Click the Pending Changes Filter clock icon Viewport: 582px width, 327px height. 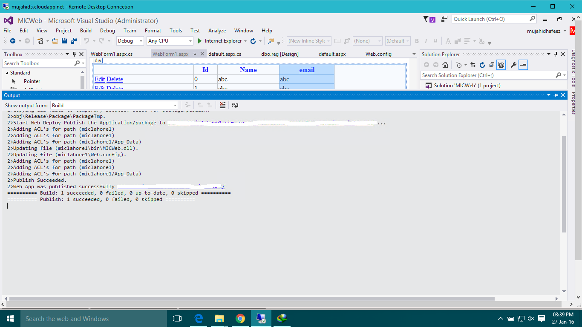pos(459,65)
